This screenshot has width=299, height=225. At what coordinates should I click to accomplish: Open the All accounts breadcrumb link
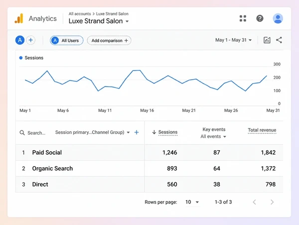click(80, 14)
